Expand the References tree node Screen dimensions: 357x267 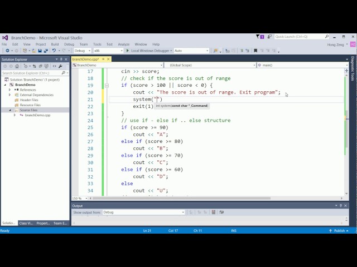tap(10, 90)
